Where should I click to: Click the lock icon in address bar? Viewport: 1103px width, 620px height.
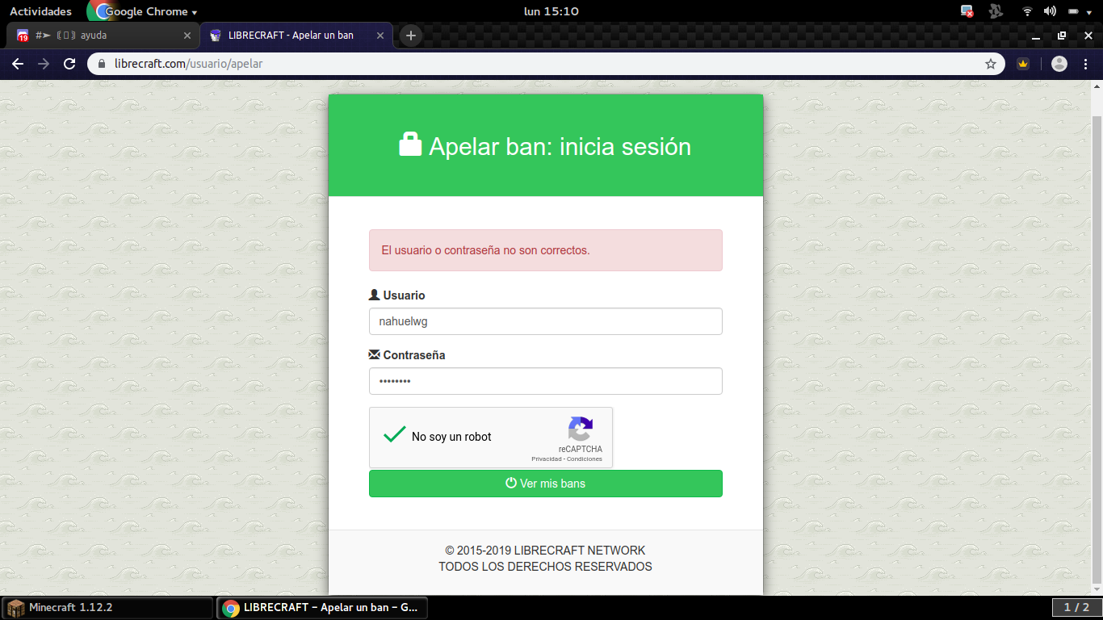pyautogui.click(x=102, y=64)
